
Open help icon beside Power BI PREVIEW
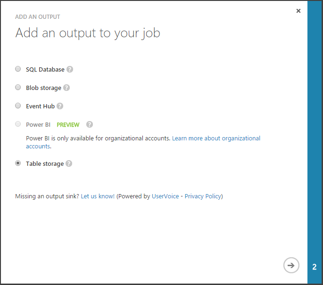90,124
